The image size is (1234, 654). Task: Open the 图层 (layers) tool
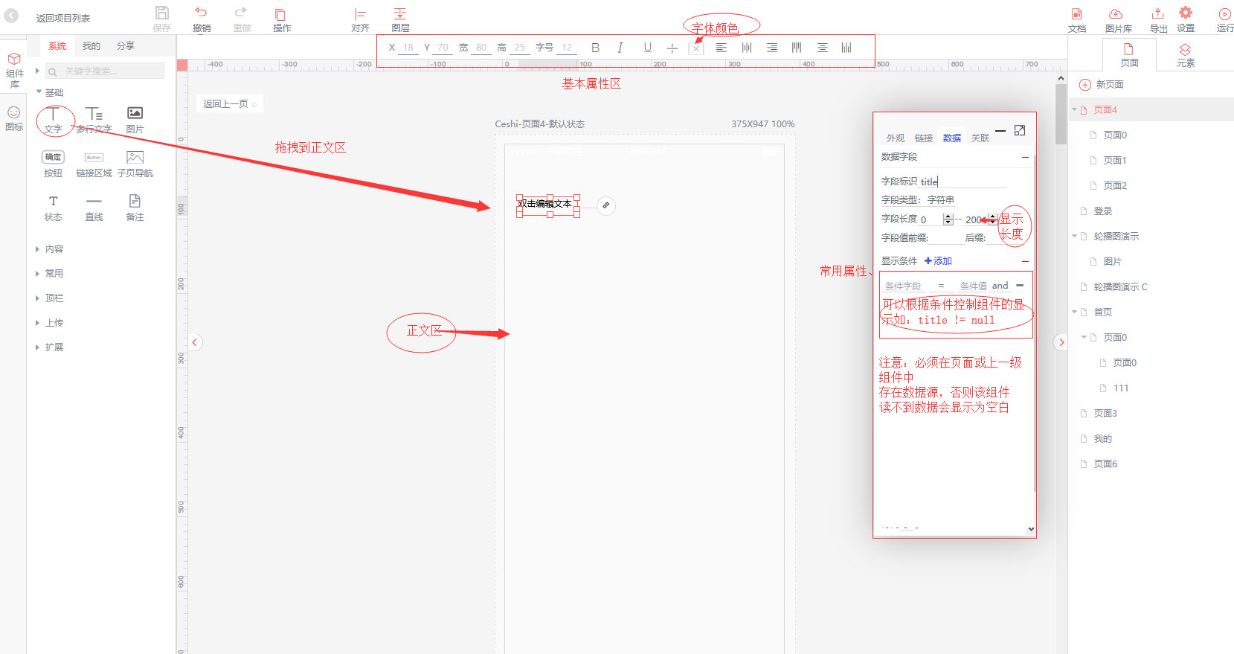pos(400,14)
